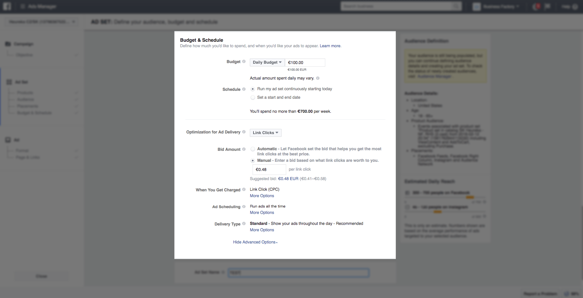The image size is (583, 298).
Task: Open More Options under Run ads all the time
Action: [262, 213]
